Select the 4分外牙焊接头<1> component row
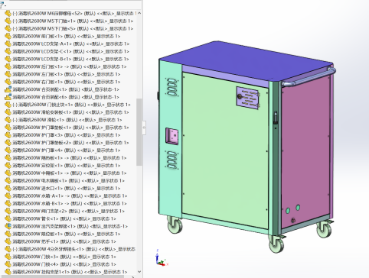This screenshot has width=369, height=278. 74,249
